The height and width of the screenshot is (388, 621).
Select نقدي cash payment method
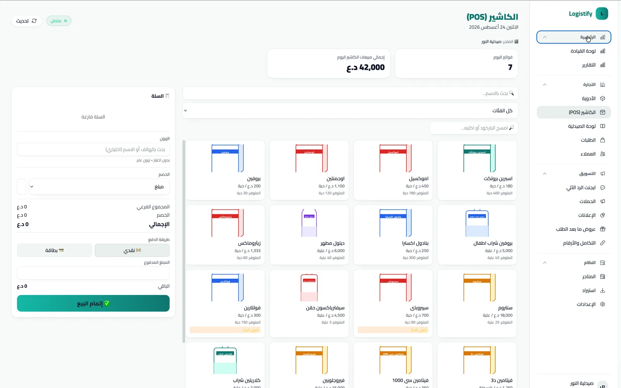(132, 250)
